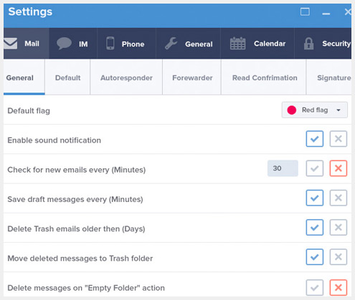This screenshot has height=300, width=355.
Task: Go to the Read Confrimation tab
Action: click(265, 78)
